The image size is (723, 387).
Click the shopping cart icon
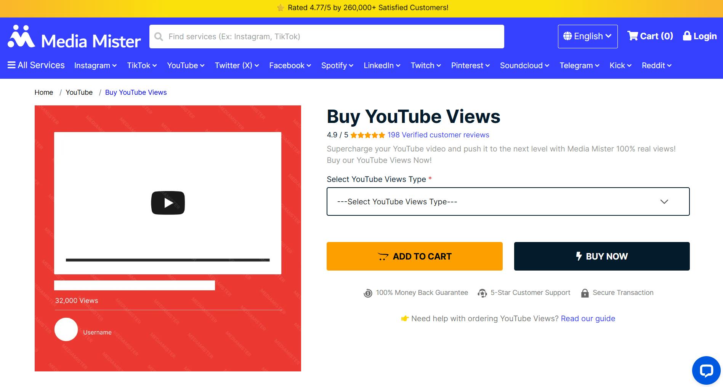coord(633,36)
